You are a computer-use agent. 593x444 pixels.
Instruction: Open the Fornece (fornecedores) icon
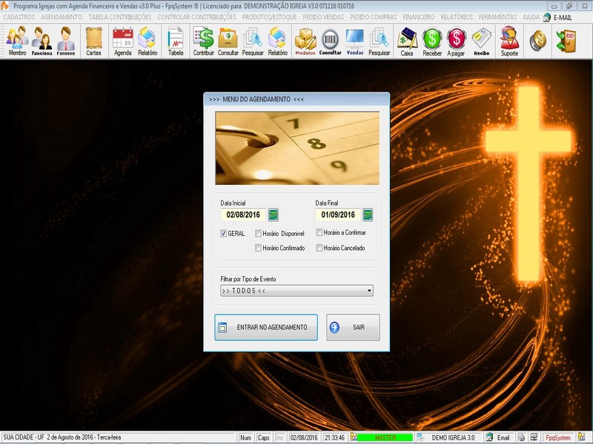click(x=66, y=41)
